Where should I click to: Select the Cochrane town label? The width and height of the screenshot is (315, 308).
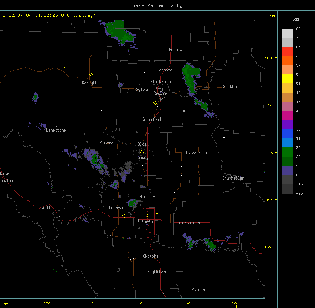(118, 208)
